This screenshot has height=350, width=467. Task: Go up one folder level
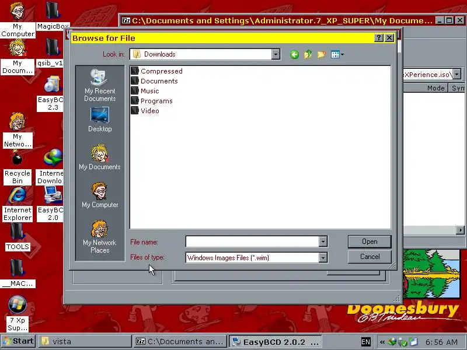(x=308, y=54)
